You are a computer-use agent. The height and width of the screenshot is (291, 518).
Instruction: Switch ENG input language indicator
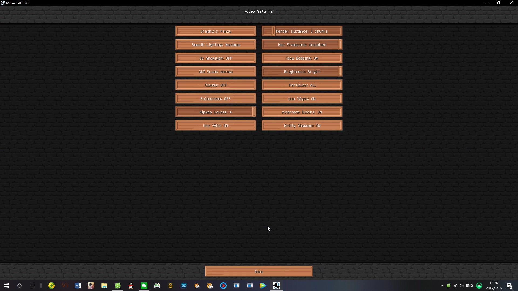click(469, 286)
